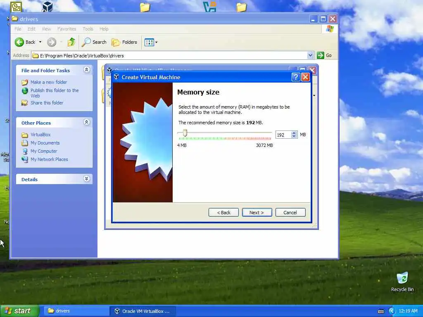Maximize the drivers Explorer window
The height and width of the screenshot is (317, 423).
323,19
